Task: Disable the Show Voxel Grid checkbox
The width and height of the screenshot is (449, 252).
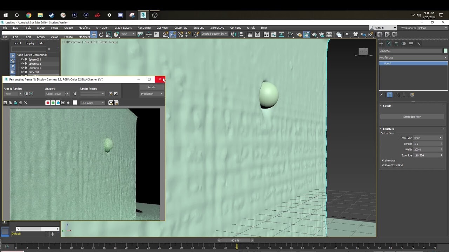Action: click(x=383, y=165)
